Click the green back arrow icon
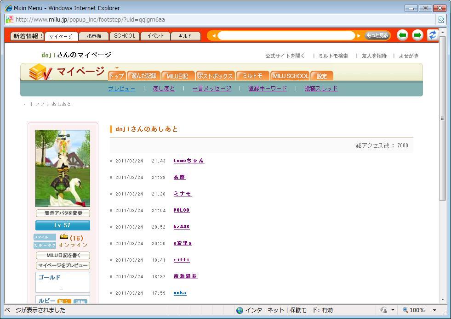The image size is (451, 319). click(x=402, y=35)
